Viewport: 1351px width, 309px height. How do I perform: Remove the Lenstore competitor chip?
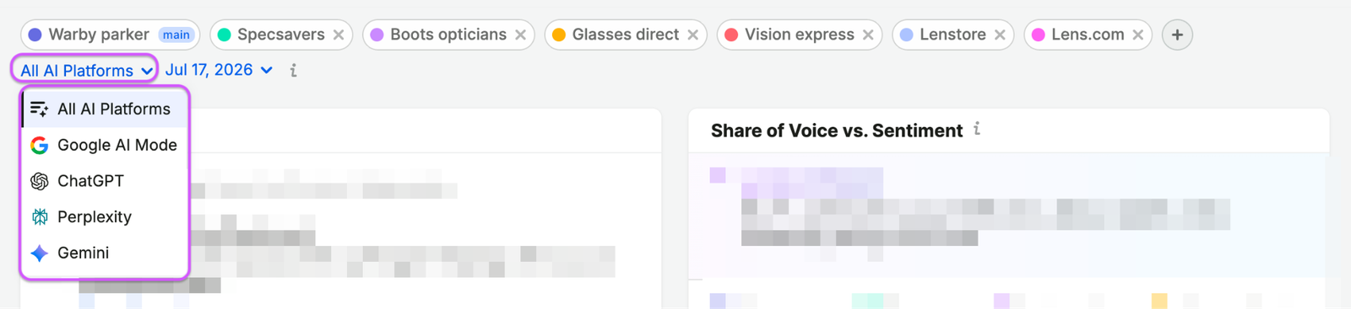(1001, 35)
